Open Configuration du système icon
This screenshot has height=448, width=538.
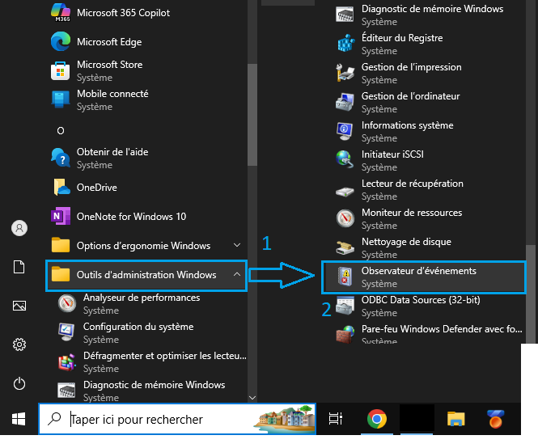tap(66, 332)
